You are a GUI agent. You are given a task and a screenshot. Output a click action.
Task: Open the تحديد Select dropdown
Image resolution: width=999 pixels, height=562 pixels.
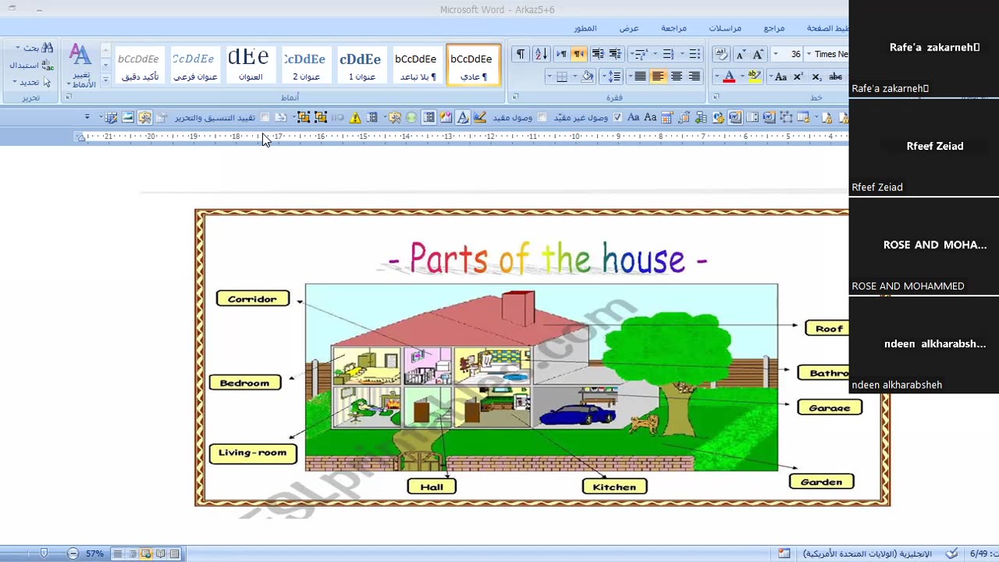pyautogui.click(x=31, y=82)
